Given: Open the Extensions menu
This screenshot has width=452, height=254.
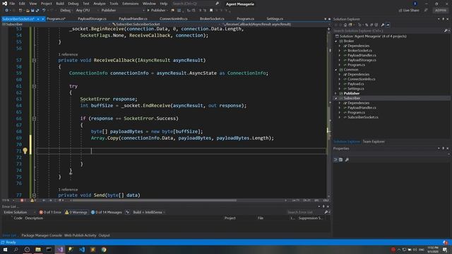Looking at the screenshot, I should click(x=130, y=4).
